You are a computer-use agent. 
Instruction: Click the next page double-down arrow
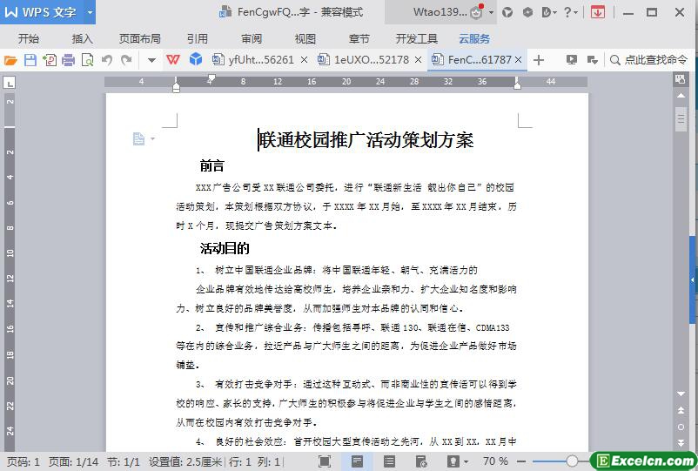[681, 442]
